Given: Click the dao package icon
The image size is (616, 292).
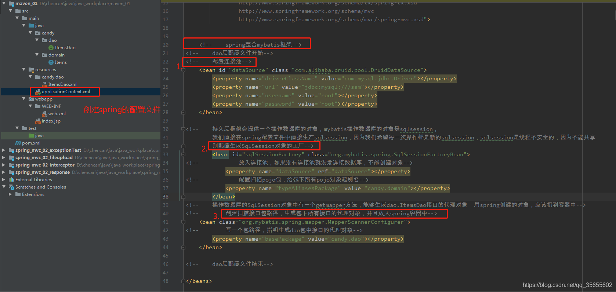Looking at the screenshot, I should [x=44, y=40].
